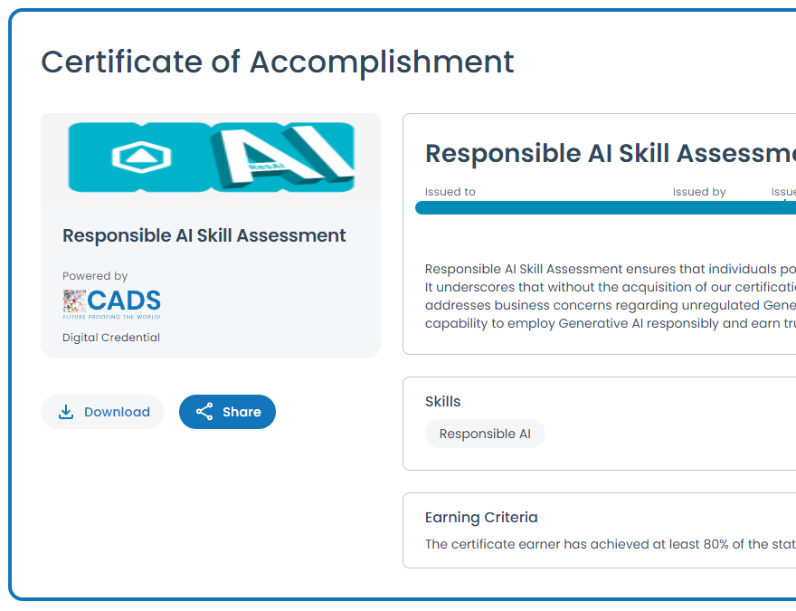Click the colorful mosaic icon beside CADS
Screen dimensions: 796x611
(74, 301)
